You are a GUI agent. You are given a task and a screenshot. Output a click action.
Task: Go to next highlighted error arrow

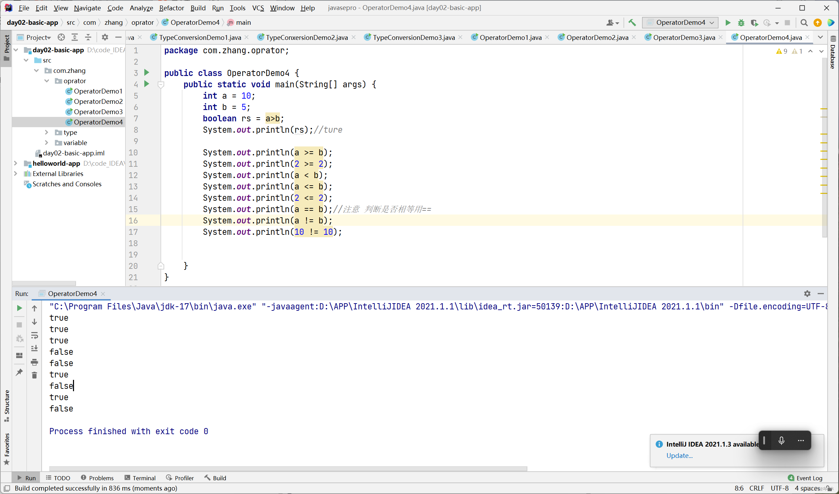point(821,51)
